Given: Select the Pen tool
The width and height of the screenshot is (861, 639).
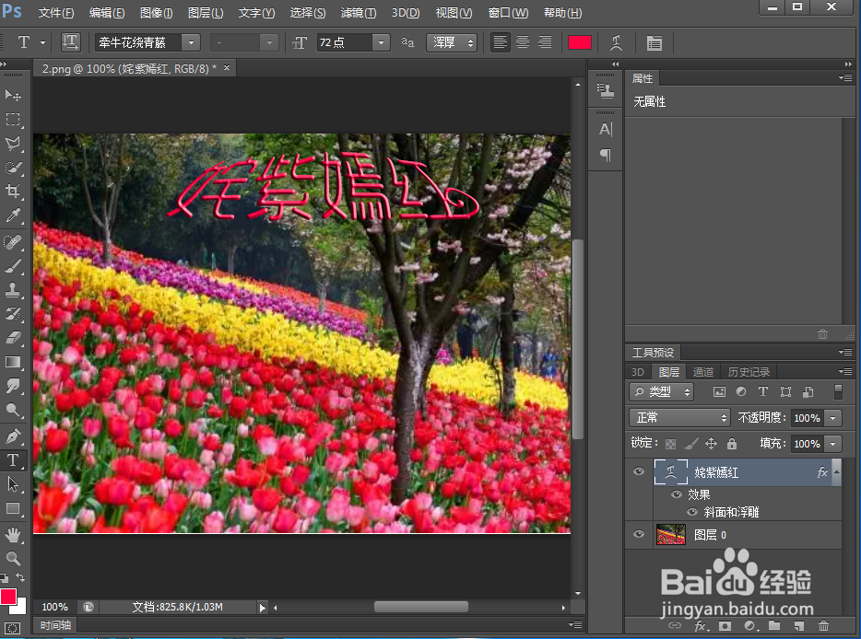Looking at the screenshot, I should click(x=13, y=436).
